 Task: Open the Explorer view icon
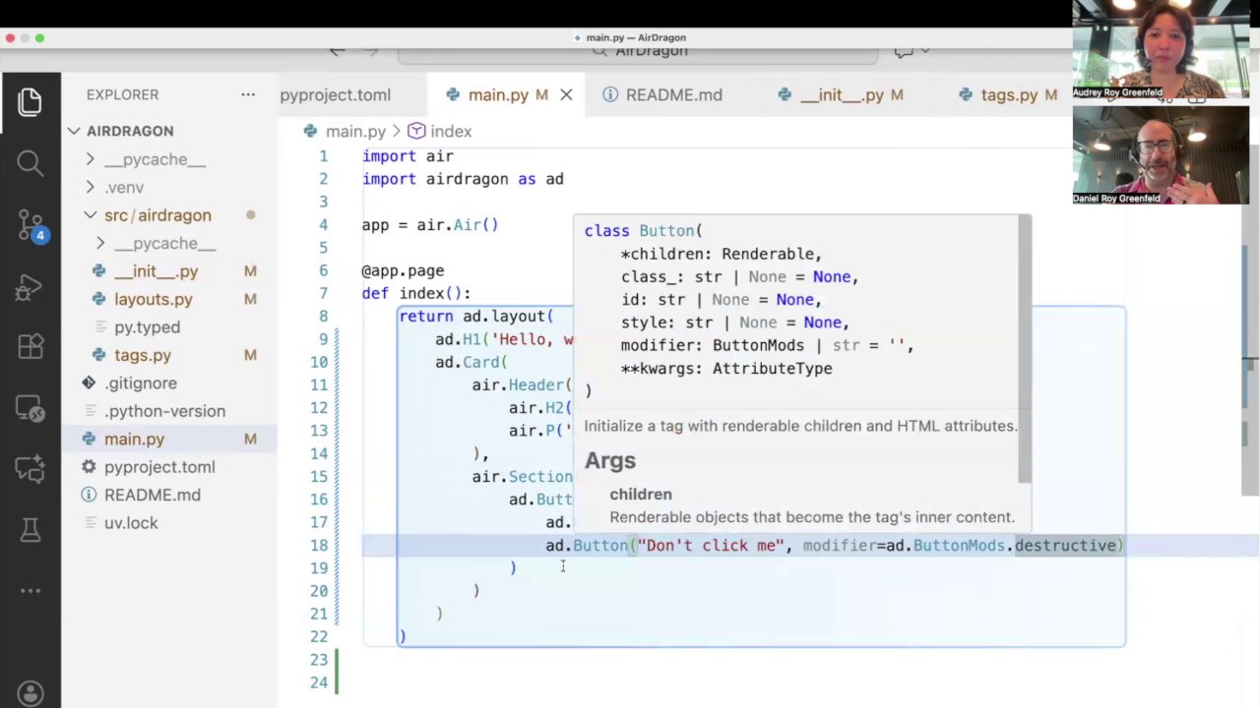pyautogui.click(x=30, y=101)
